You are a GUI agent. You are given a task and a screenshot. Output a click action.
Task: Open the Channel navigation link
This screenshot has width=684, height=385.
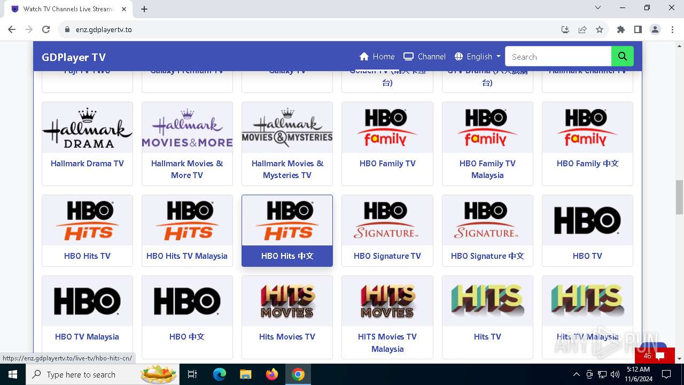[x=424, y=57]
